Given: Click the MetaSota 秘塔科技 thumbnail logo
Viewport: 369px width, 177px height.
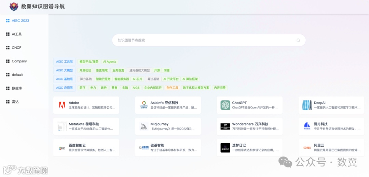Looking at the screenshot, I should click(62, 126).
